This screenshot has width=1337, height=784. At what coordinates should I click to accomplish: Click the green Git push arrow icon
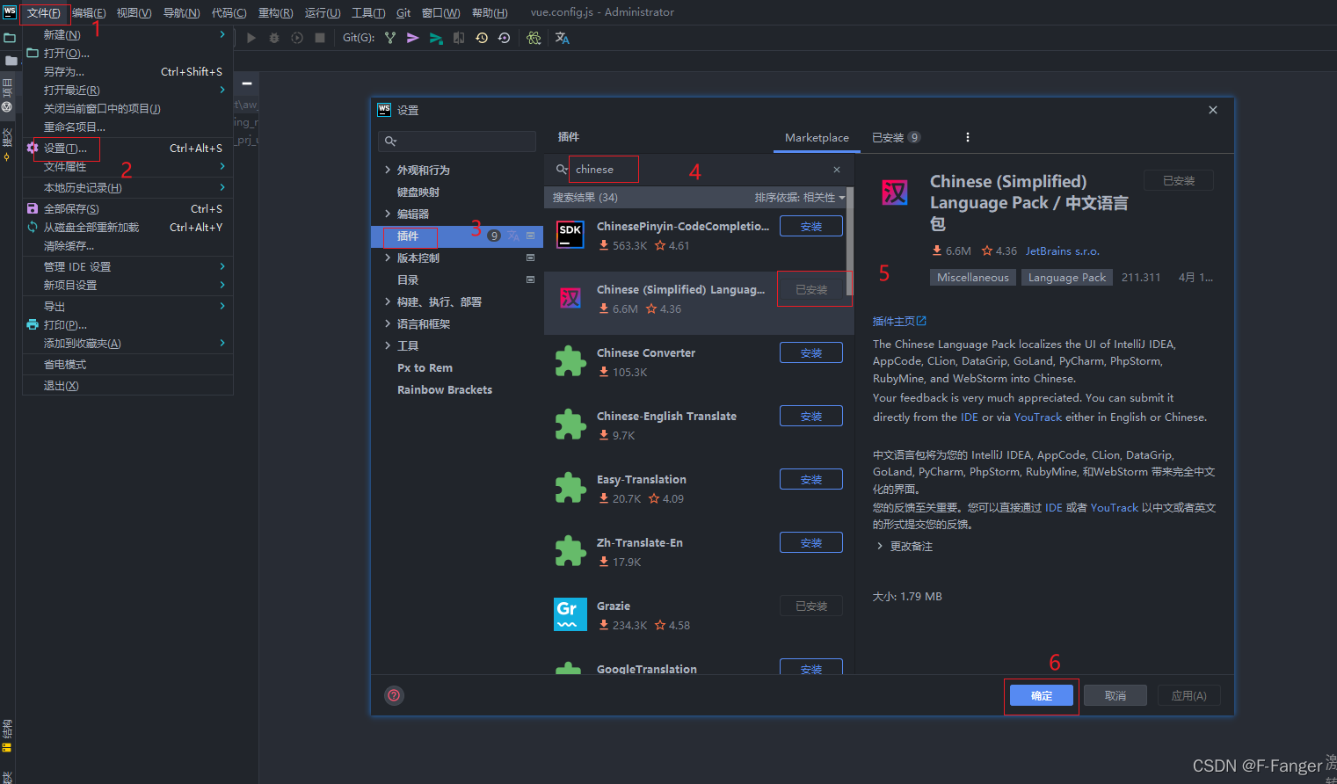436,38
